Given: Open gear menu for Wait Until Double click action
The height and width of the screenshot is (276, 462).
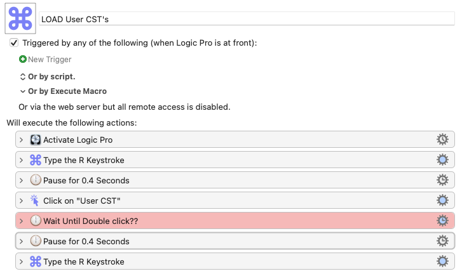Looking at the screenshot, I should click(443, 221).
